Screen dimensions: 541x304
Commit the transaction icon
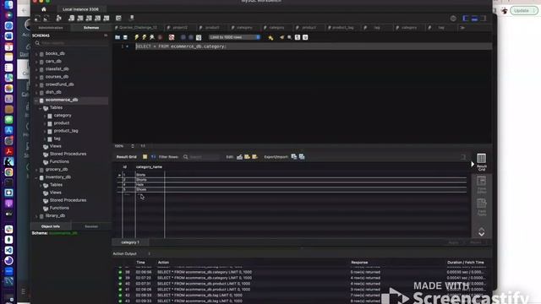click(x=183, y=37)
